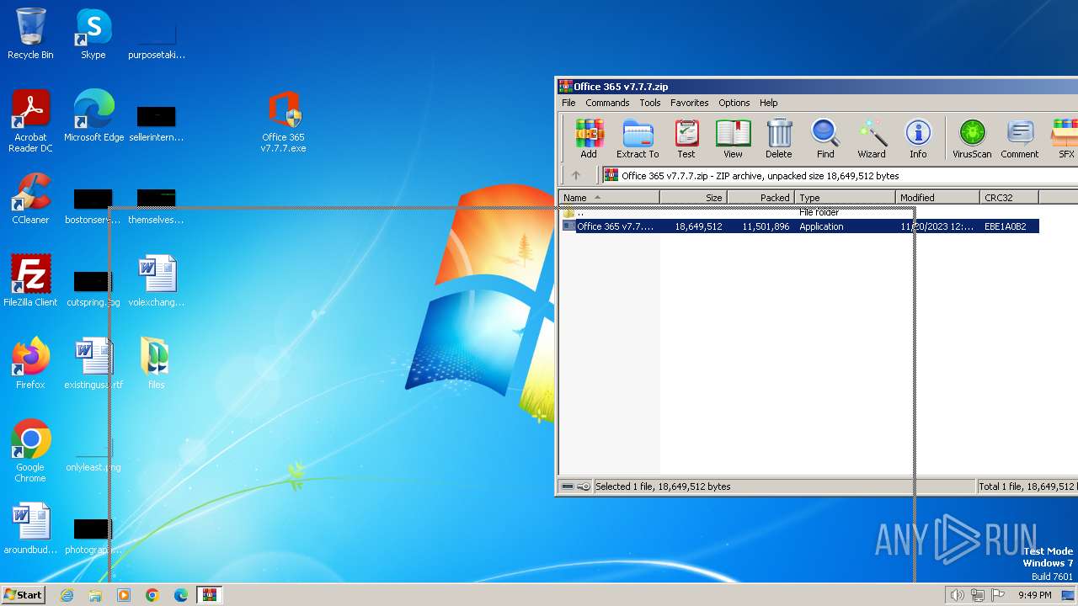The image size is (1078, 606).
Task: Run the Test archive tool
Action: pos(686,139)
